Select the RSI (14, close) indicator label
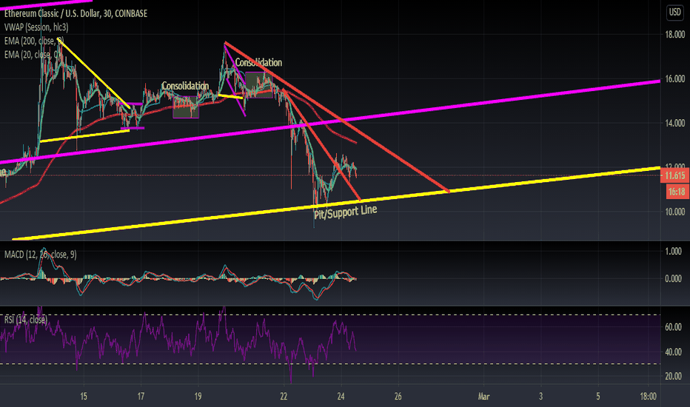 (25, 320)
